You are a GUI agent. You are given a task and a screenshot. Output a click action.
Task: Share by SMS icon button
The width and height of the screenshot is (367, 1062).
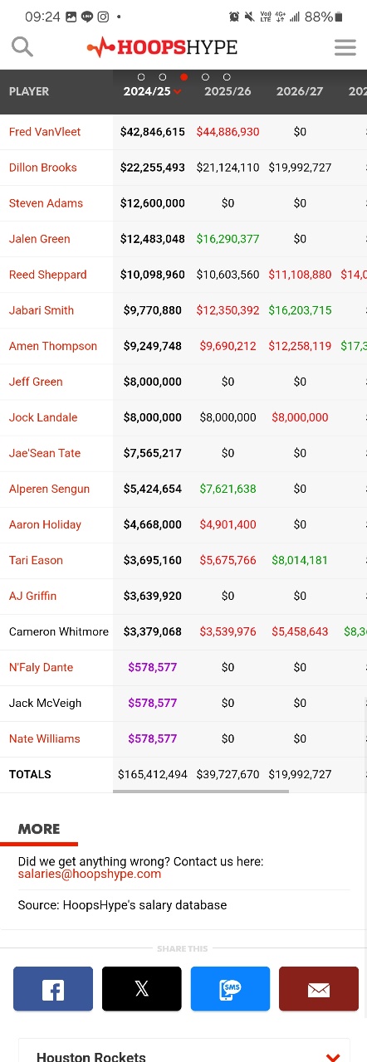(x=230, y=989)
